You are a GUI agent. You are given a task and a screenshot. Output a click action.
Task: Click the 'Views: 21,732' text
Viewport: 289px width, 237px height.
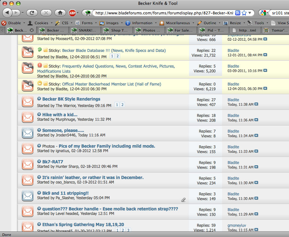click(203, 55)
